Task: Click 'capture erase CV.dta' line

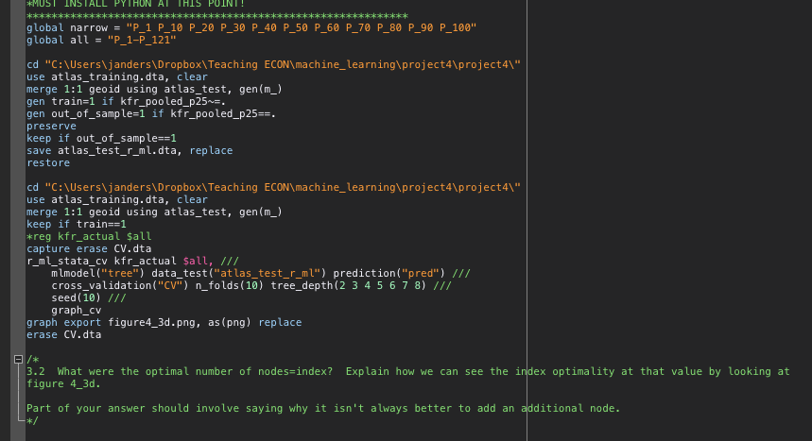Action: click(x=89, y=249)
